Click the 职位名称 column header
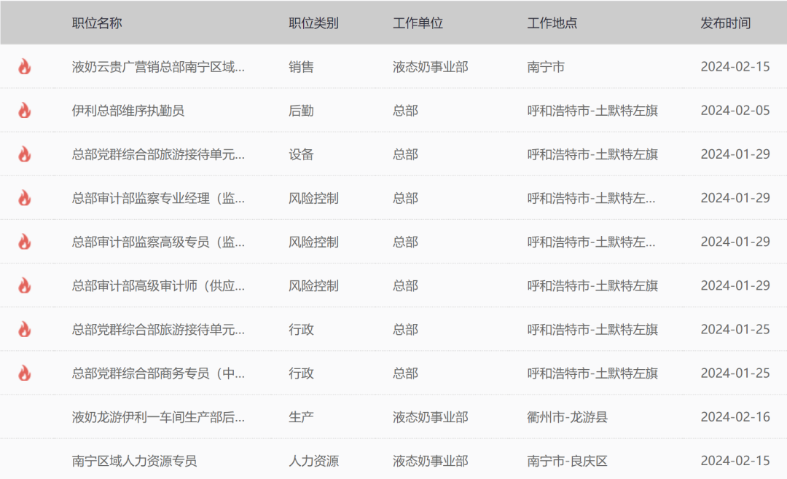 [97, 23]
